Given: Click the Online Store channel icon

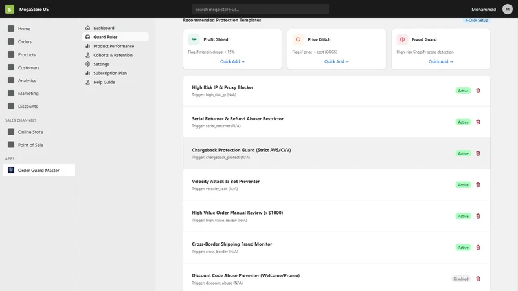Looking at the screenshot, I should tap(11, 132).
